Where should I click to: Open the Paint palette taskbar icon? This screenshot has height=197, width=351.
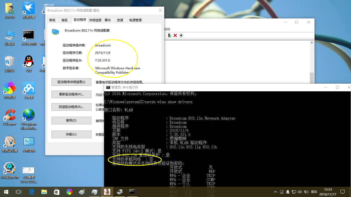[82, 192]
